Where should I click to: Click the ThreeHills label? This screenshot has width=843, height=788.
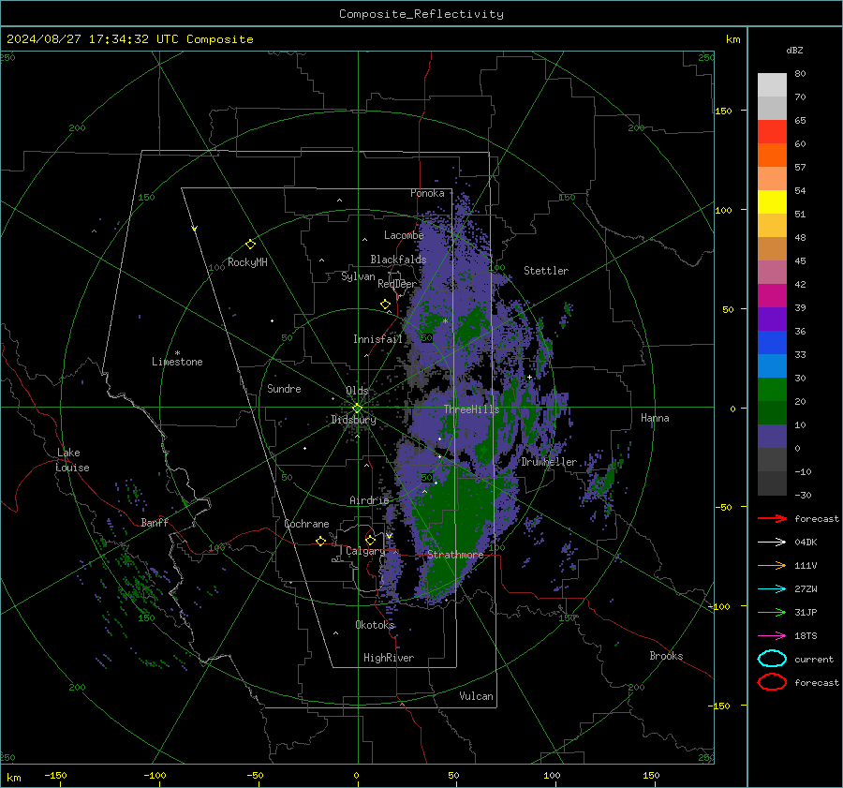471,409
